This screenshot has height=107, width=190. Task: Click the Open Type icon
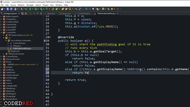pos(63,9)
